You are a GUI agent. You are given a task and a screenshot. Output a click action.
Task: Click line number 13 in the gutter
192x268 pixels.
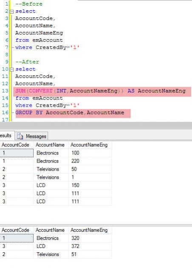(x=5, y=91)
